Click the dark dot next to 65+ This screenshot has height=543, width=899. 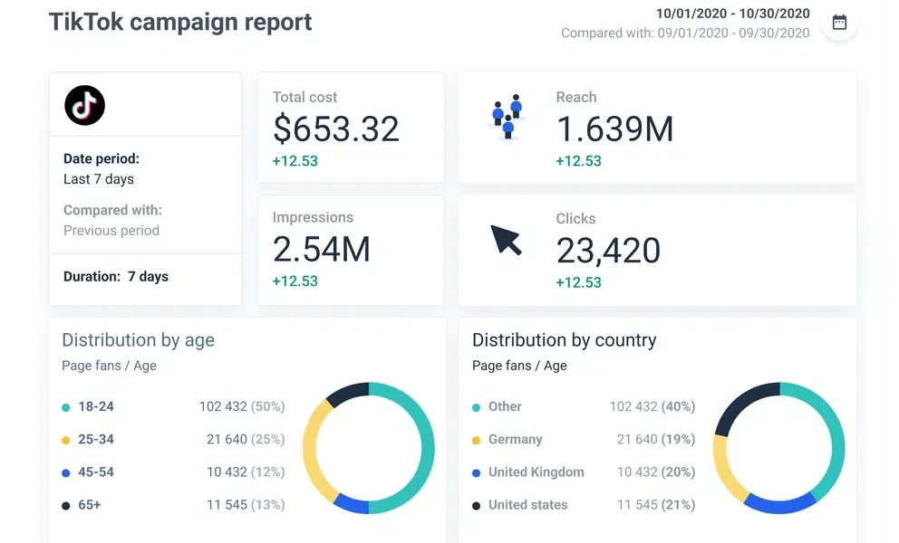(x=64, y=504)
